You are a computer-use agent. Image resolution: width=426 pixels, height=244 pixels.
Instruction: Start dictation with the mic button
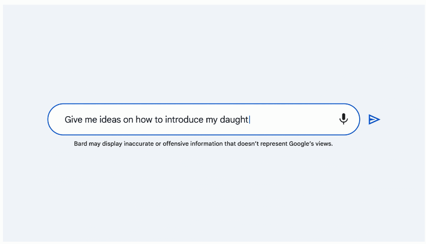tap(343, 119)
